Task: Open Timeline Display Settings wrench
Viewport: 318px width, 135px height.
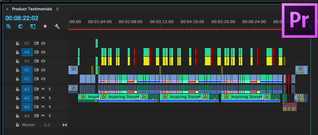Action: pos(57,26)
